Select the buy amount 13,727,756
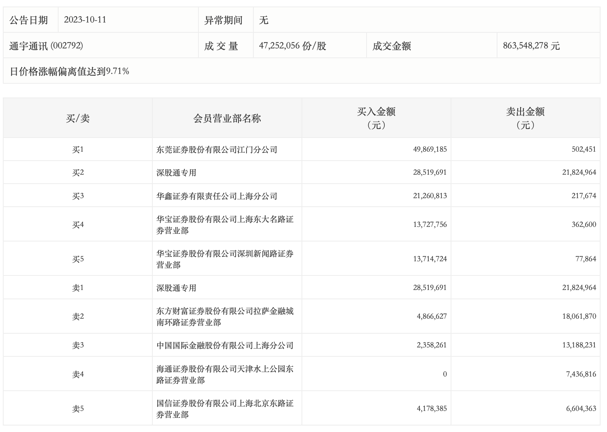 pos(430,224)
